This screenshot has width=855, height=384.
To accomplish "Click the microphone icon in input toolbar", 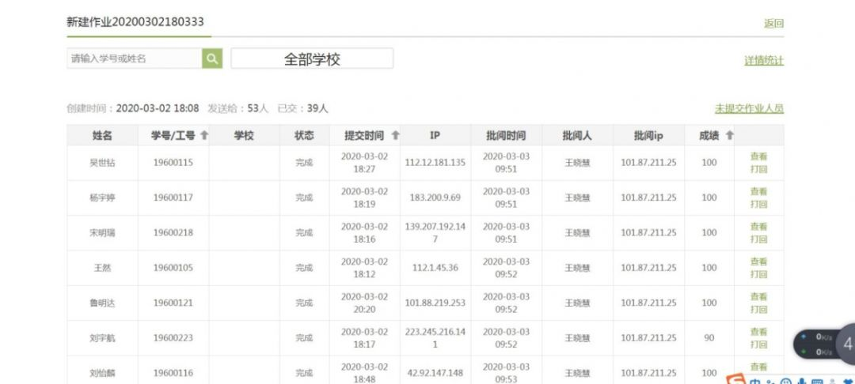I will click(x=802, y=381).
